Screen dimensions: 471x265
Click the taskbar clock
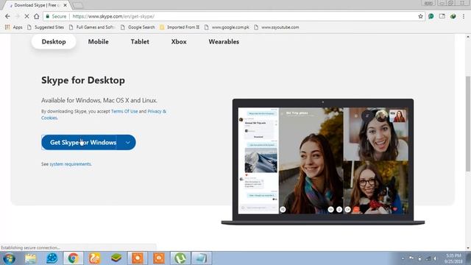pyautogui.click(x=453, y=258)
